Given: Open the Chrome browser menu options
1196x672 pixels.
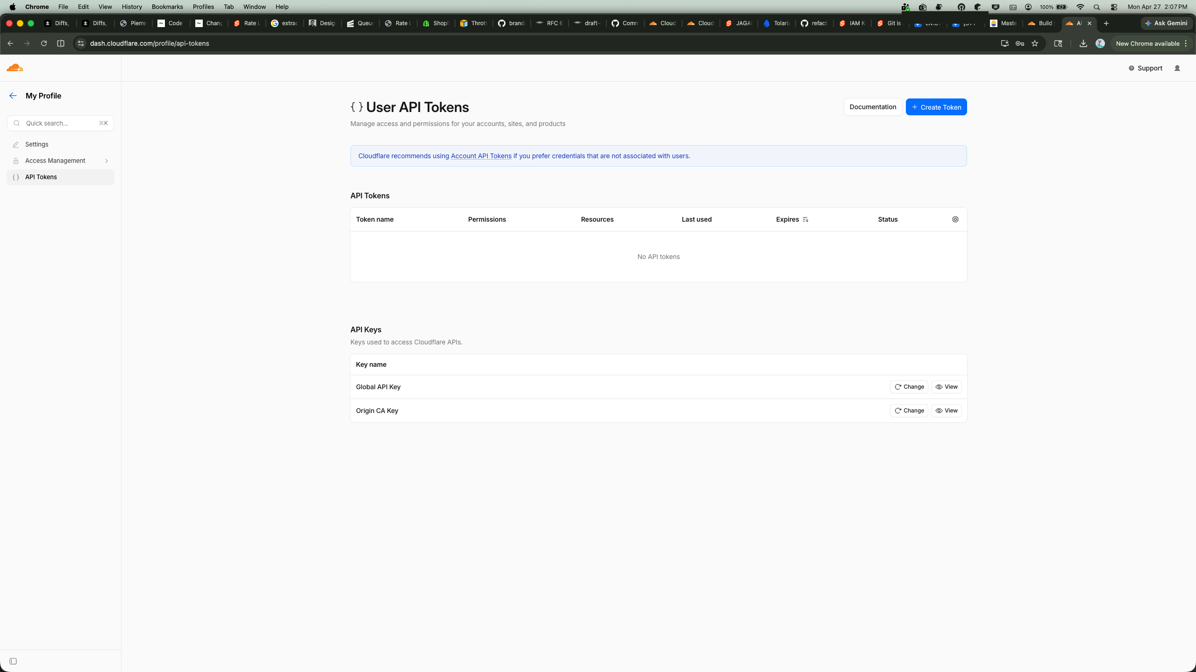Looking at the screenshot, I should (1186, 43).
